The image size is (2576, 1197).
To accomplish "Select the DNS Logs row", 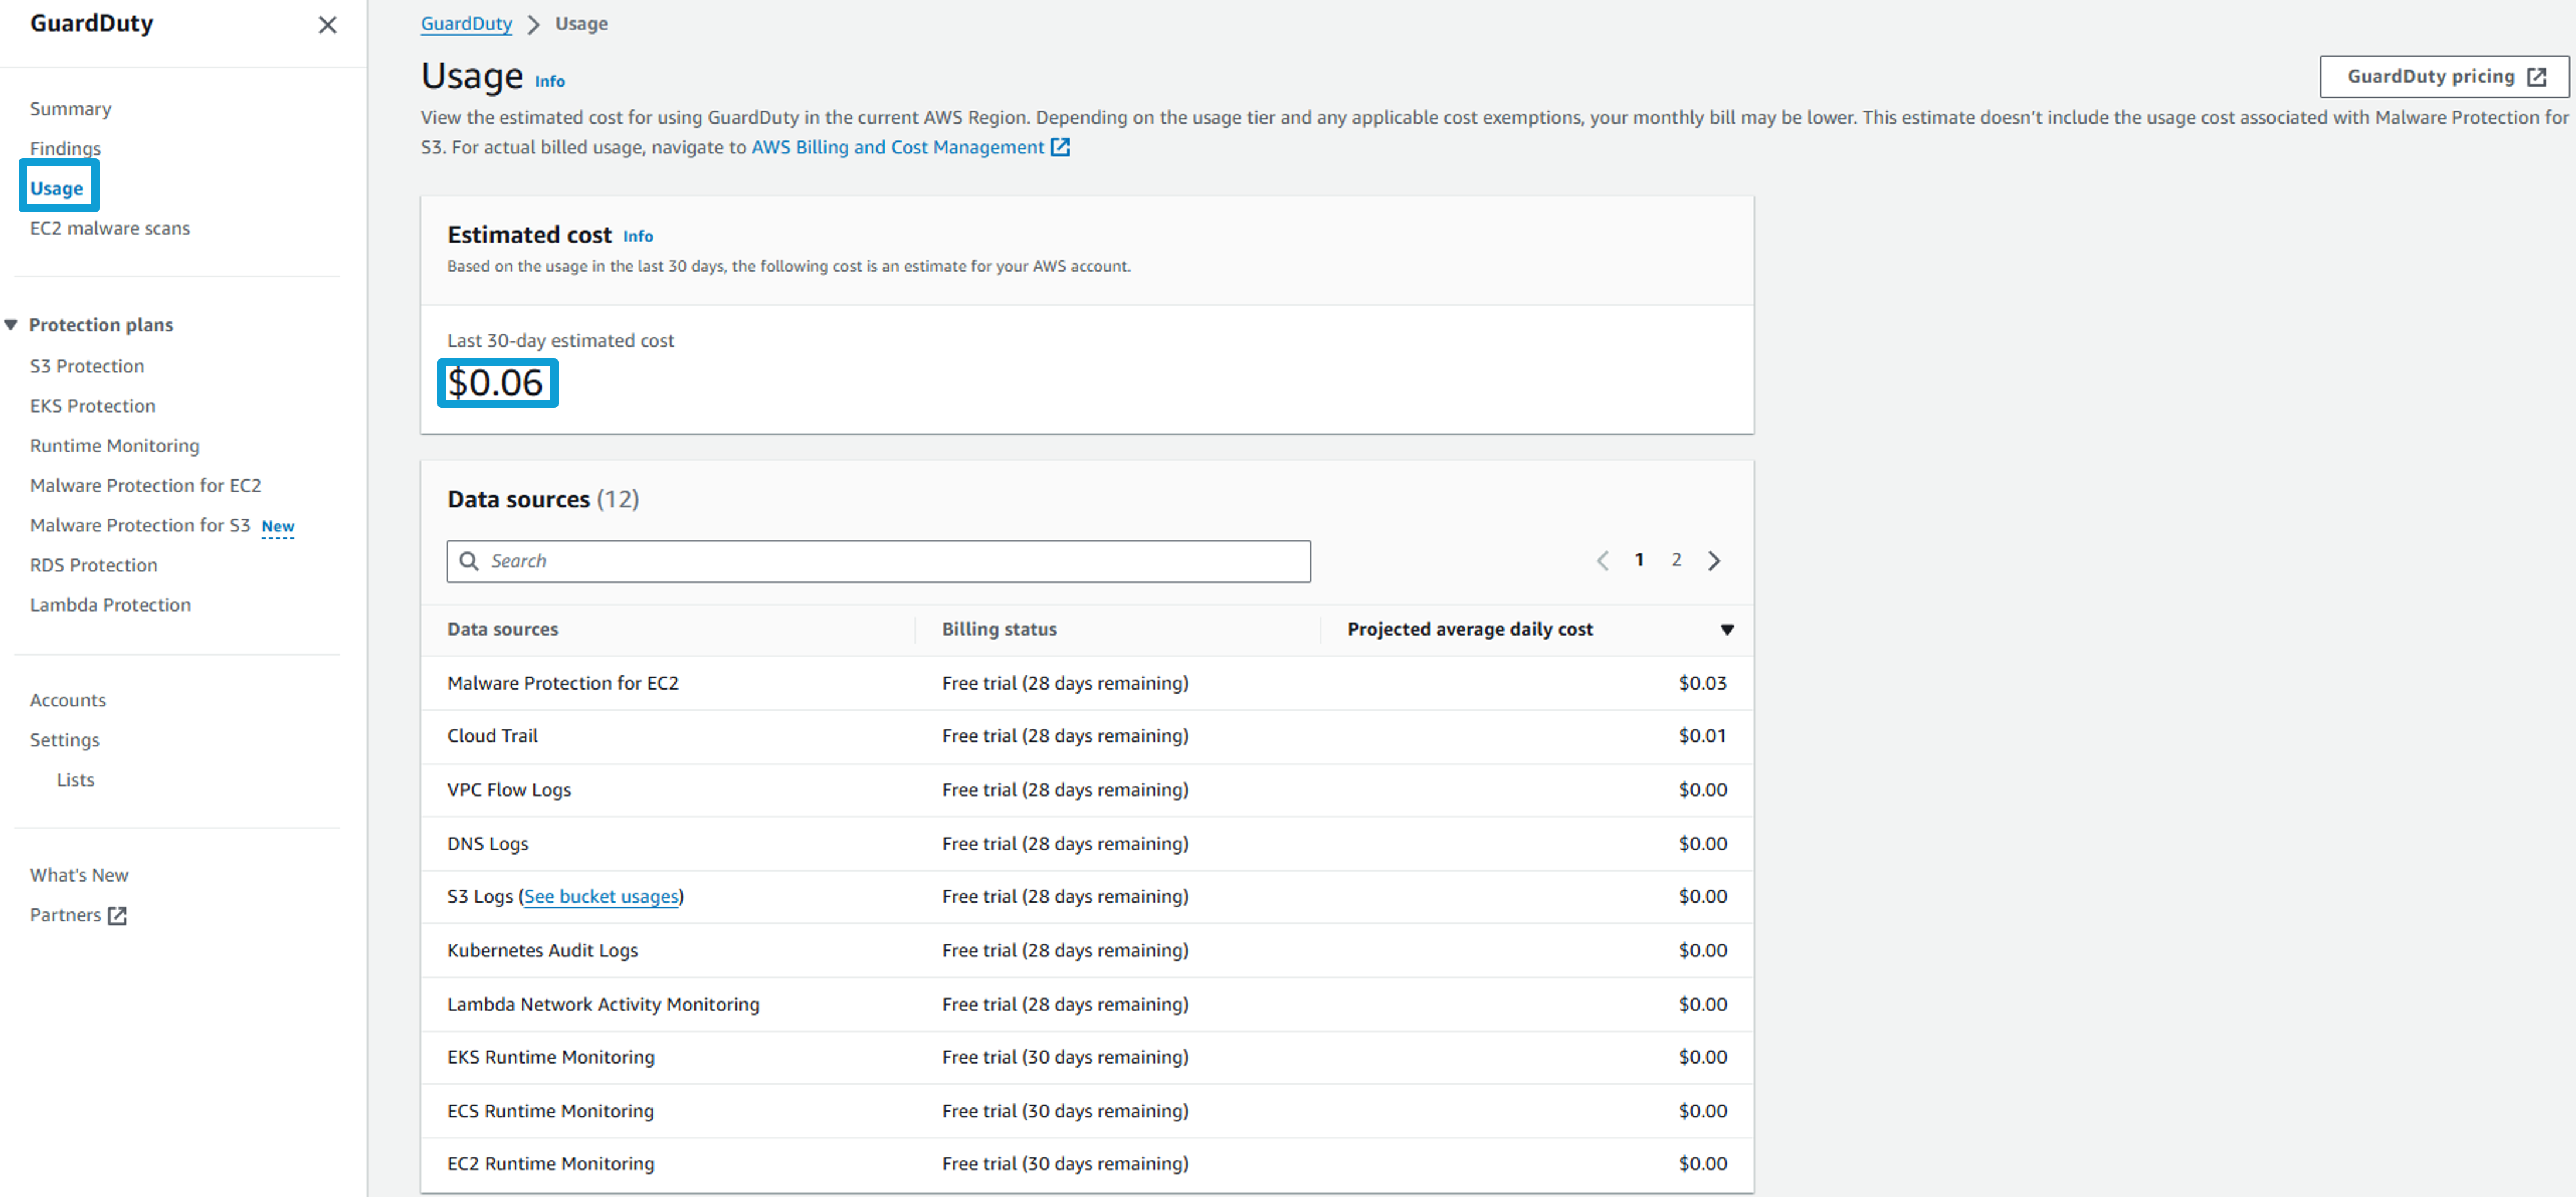I will (x=1087, y=844).
